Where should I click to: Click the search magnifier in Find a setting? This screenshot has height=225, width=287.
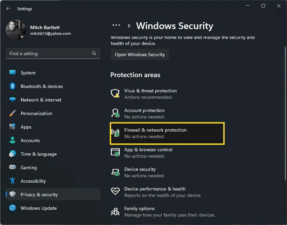tap(94, 53)
